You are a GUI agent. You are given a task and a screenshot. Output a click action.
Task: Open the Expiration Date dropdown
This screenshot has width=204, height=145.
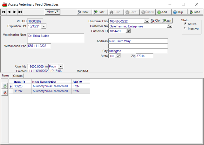coord(44,26)
